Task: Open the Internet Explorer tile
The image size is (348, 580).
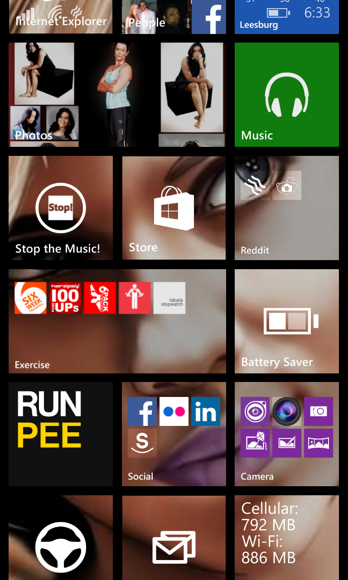Action: [x=61, y=17]
